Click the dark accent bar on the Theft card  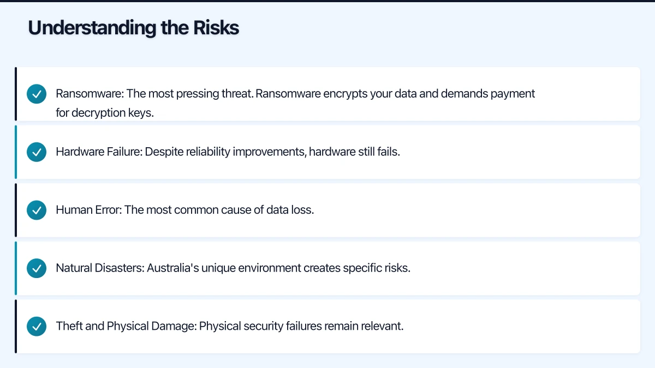pyautogui.click(x=16, y=327)
